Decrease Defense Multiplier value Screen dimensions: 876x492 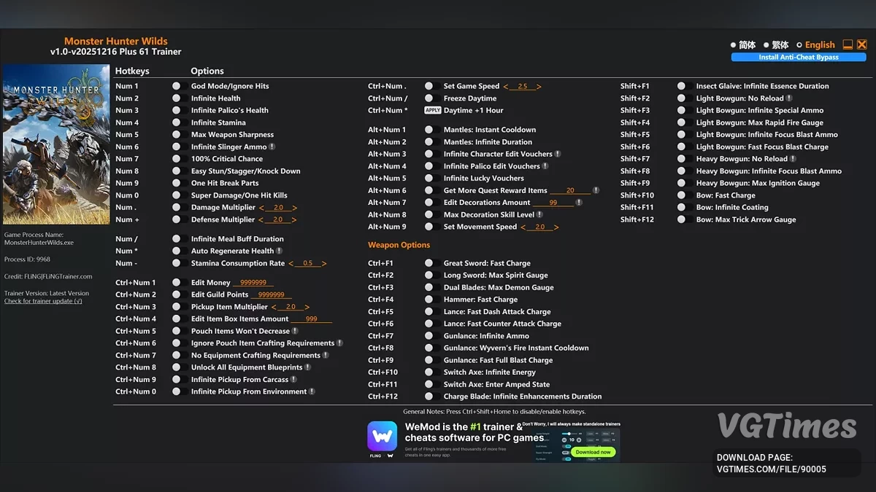click(x=261, y=219)
